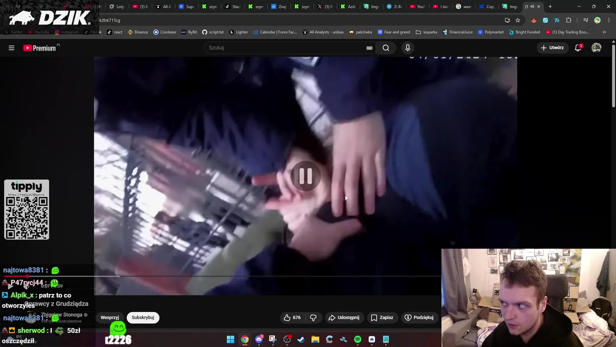
Task: Click the Wesprzyj join button
Action: [110, 318]
